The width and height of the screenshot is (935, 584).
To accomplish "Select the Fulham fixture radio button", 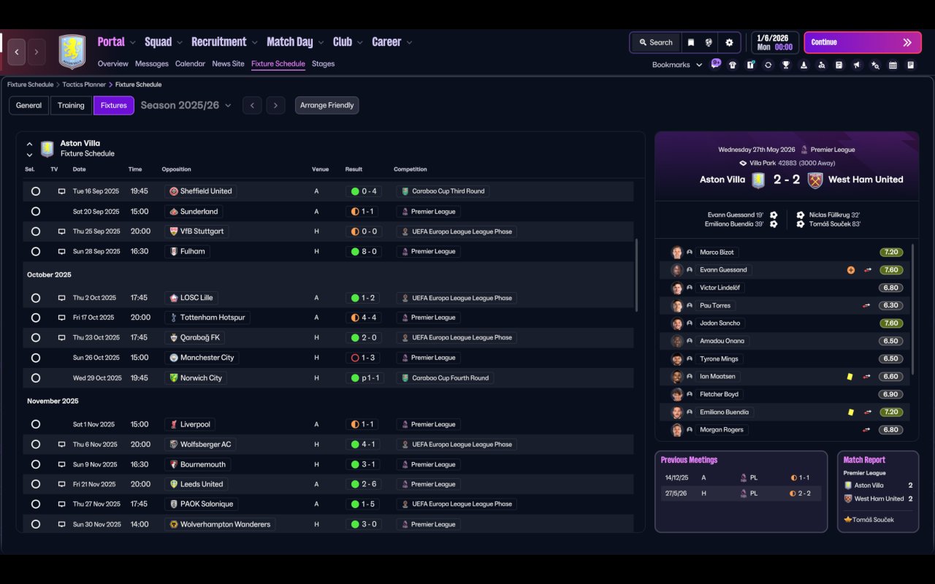I will click(x=36, y=251).
